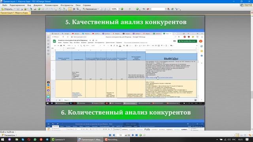Open the Инструменты menu
Screen dimensions: 253x142
67,5
